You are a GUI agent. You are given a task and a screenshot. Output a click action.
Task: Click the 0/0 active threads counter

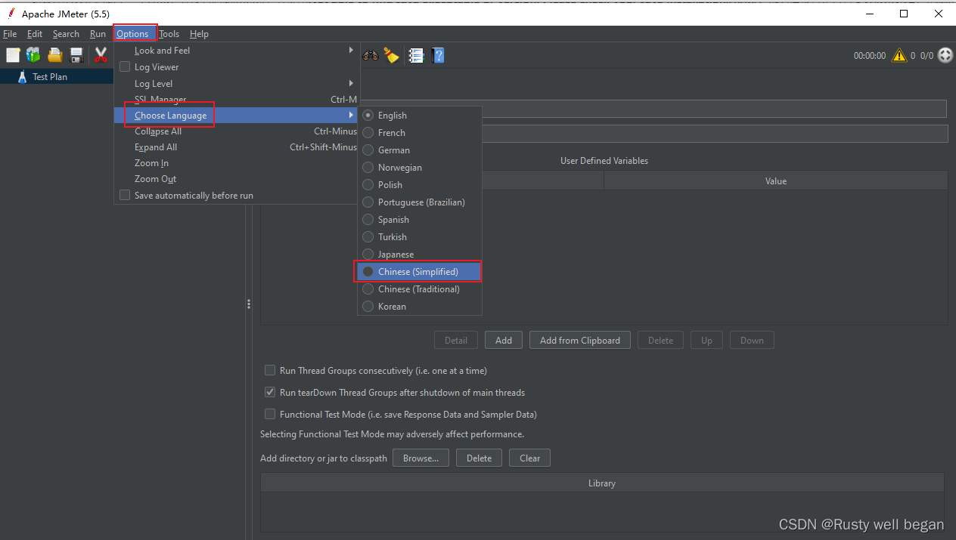pos(927,56)
